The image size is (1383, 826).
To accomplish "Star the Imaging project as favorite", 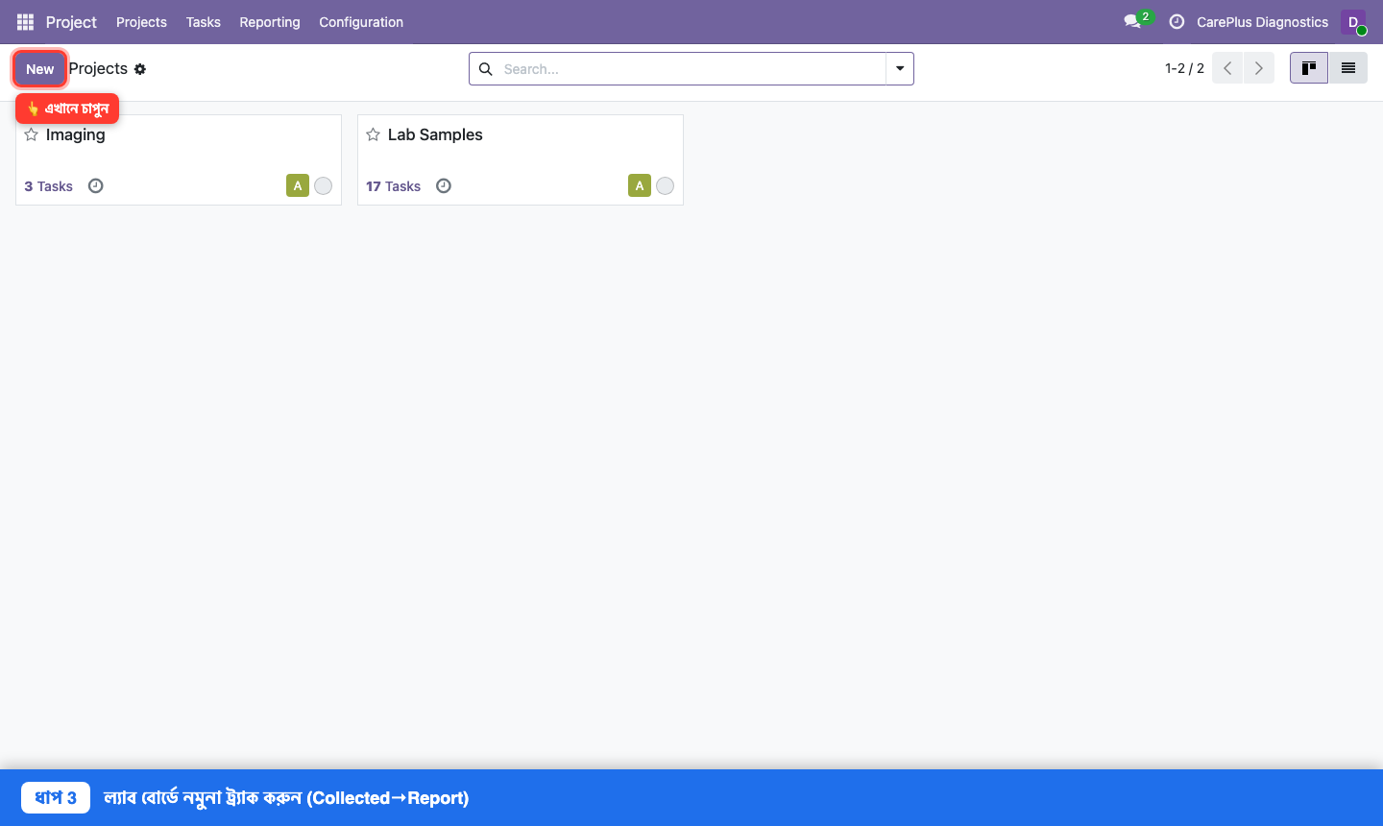I will point(32,134).
